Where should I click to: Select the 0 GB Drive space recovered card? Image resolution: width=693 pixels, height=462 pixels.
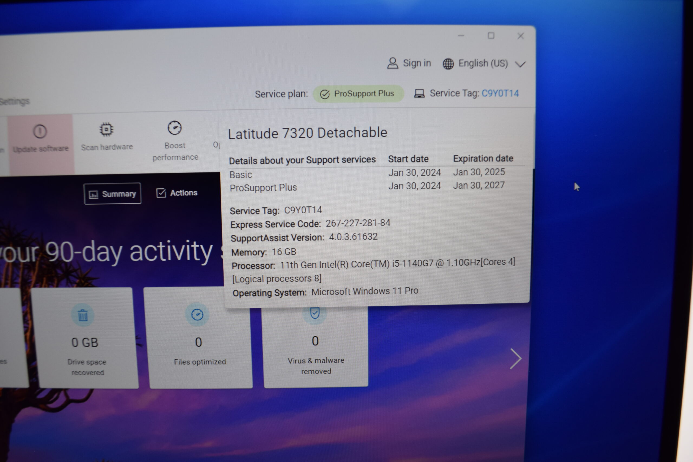pos(84,338)
